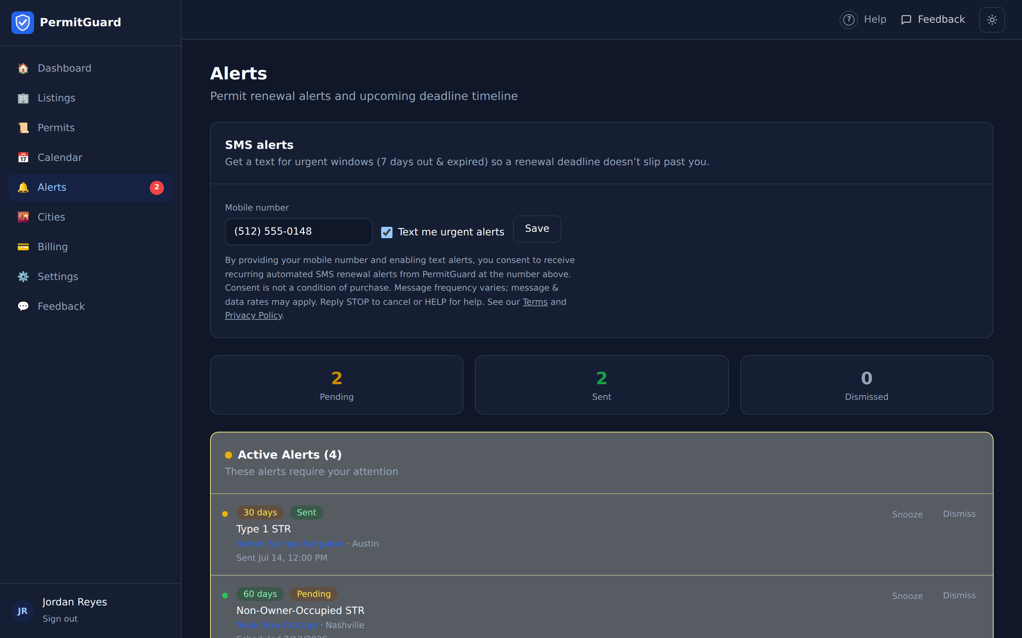This screenshot has height=638, width=1022.
Task: Click the Permits scroll icon
Action: [23, 128]
